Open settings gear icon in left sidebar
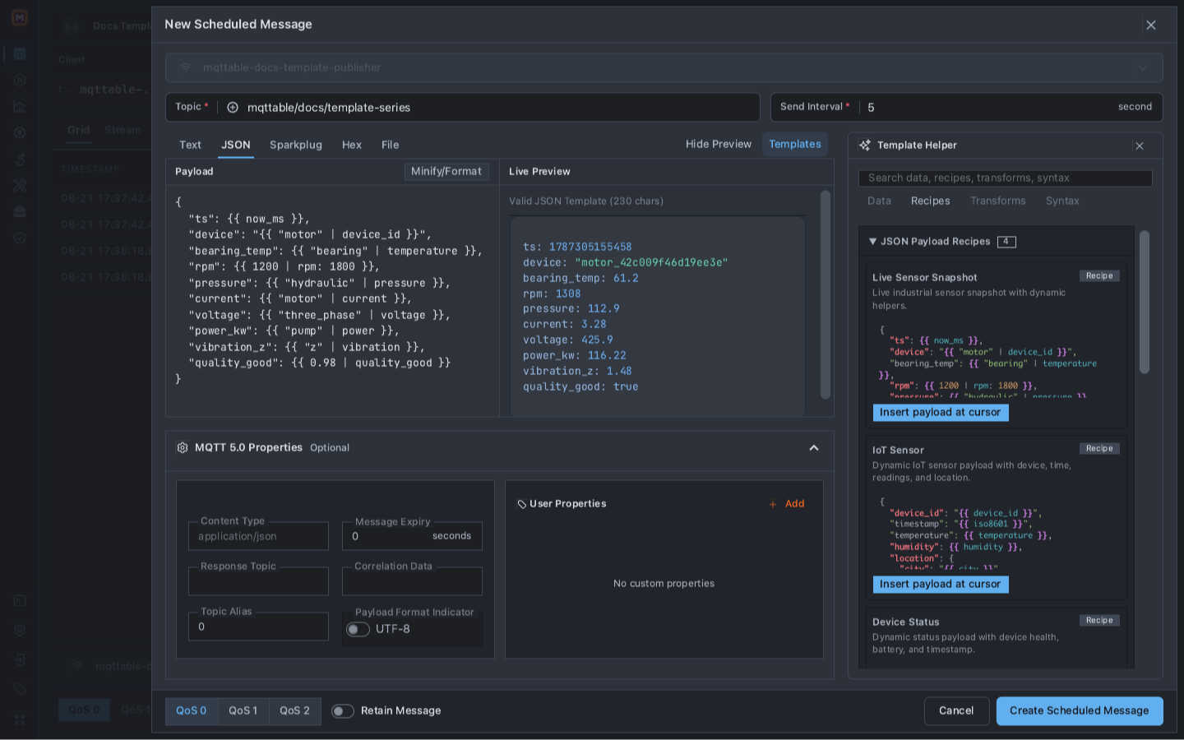This screenshot has height=740, width=1184. point(20,631)
